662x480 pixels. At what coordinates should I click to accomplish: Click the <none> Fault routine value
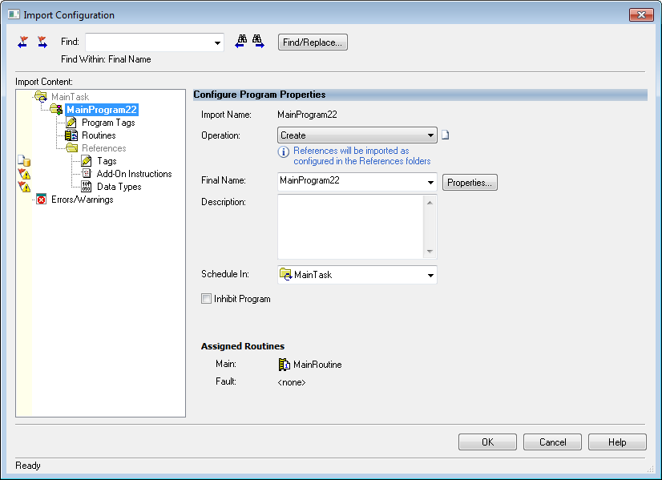tap(292, 382)
